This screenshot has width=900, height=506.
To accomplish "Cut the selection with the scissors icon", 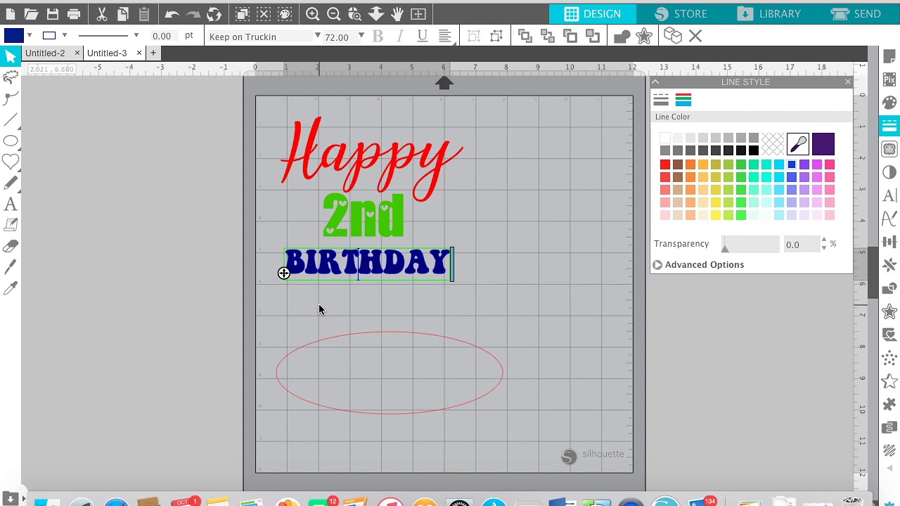I will (101, 13).
